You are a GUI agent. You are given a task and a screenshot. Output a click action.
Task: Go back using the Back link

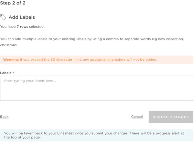pos(4,117)
